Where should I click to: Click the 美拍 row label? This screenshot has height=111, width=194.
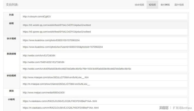tap(11, 91)
